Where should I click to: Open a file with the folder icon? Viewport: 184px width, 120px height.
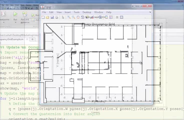tap(47, 17)
